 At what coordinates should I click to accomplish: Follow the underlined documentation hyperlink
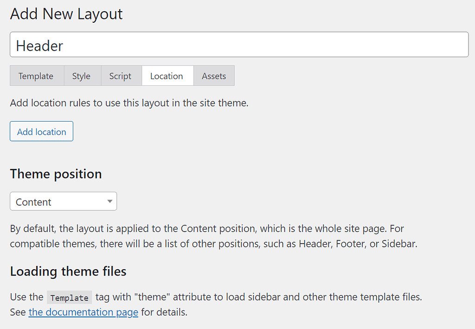[83, 312]
